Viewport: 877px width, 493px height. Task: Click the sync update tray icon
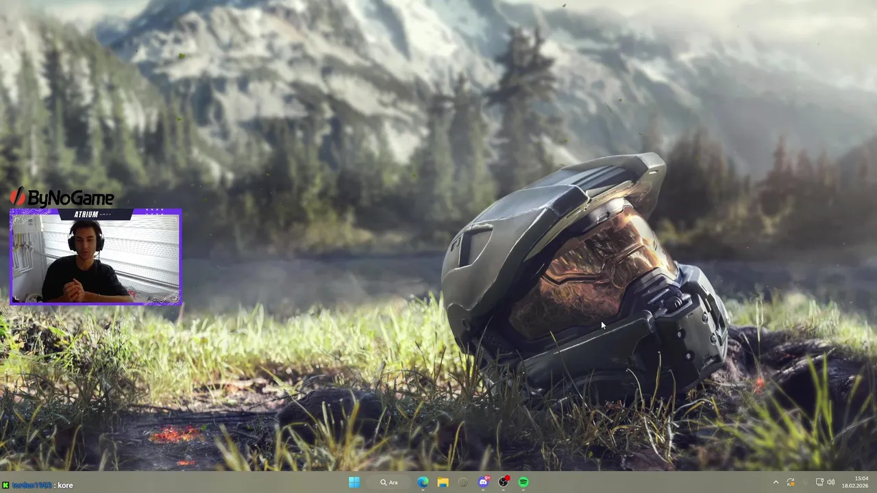tap(791, 482)
